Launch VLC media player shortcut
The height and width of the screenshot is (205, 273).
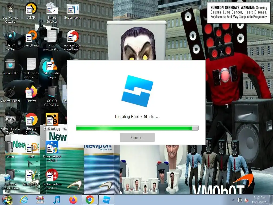(x=52, y=68)
